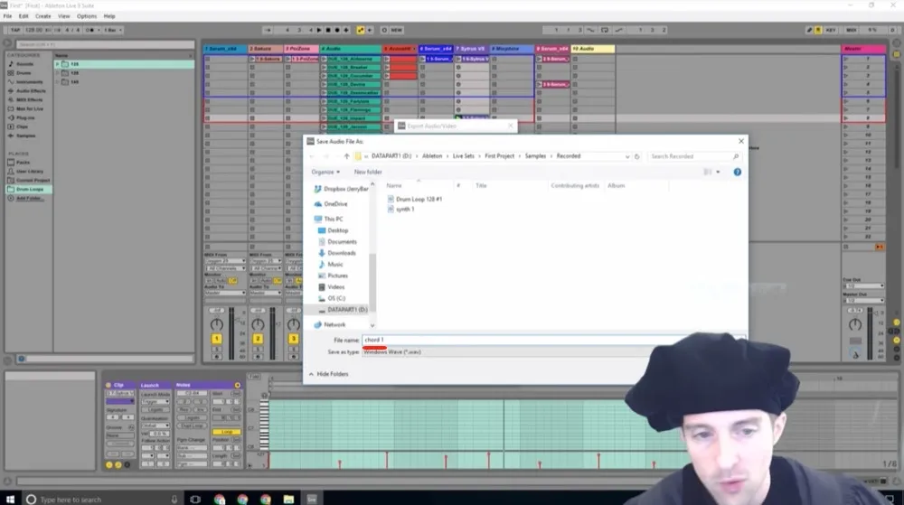Image resolution: width=904 pixels, height=505 pixels.
Task: Open the quantization 1 Bar dropdown
Action: 113,30
